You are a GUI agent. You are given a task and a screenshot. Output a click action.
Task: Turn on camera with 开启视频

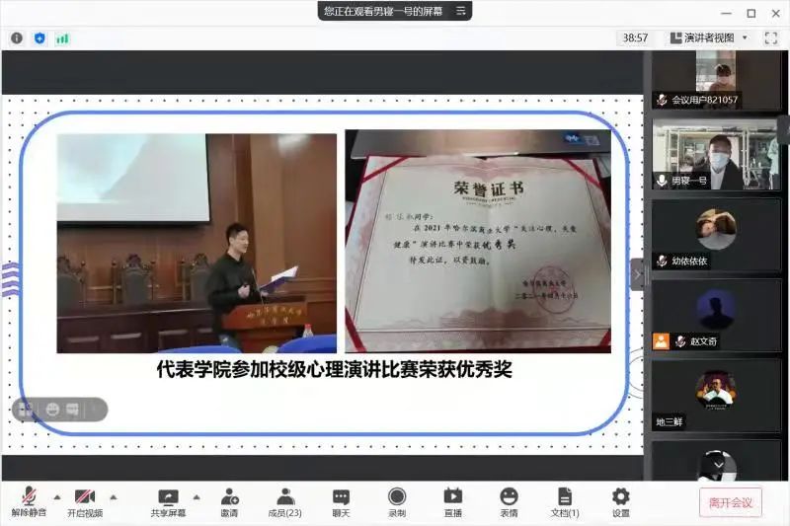[85, 502]
